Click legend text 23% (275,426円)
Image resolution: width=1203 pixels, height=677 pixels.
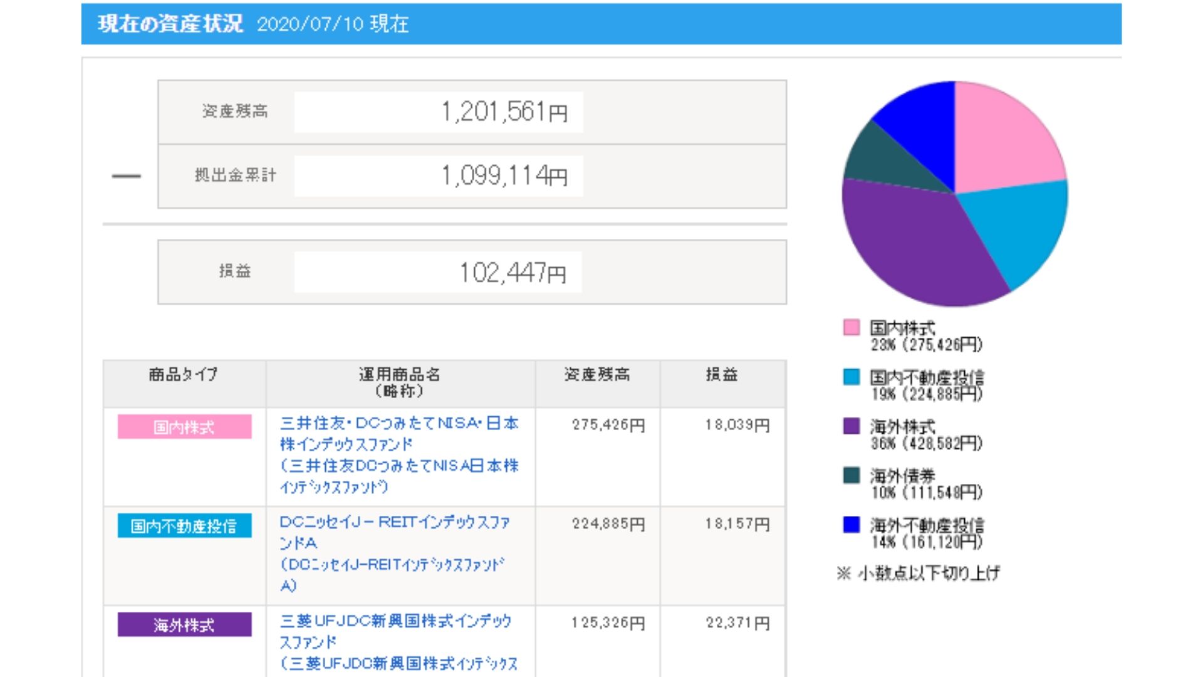(927, 345)
